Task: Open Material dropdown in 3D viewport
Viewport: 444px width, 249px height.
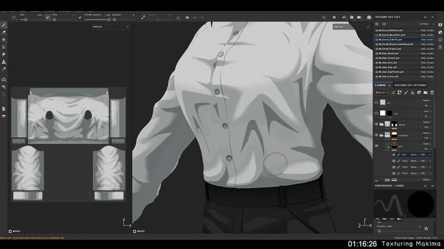Action: pos(352,27)
